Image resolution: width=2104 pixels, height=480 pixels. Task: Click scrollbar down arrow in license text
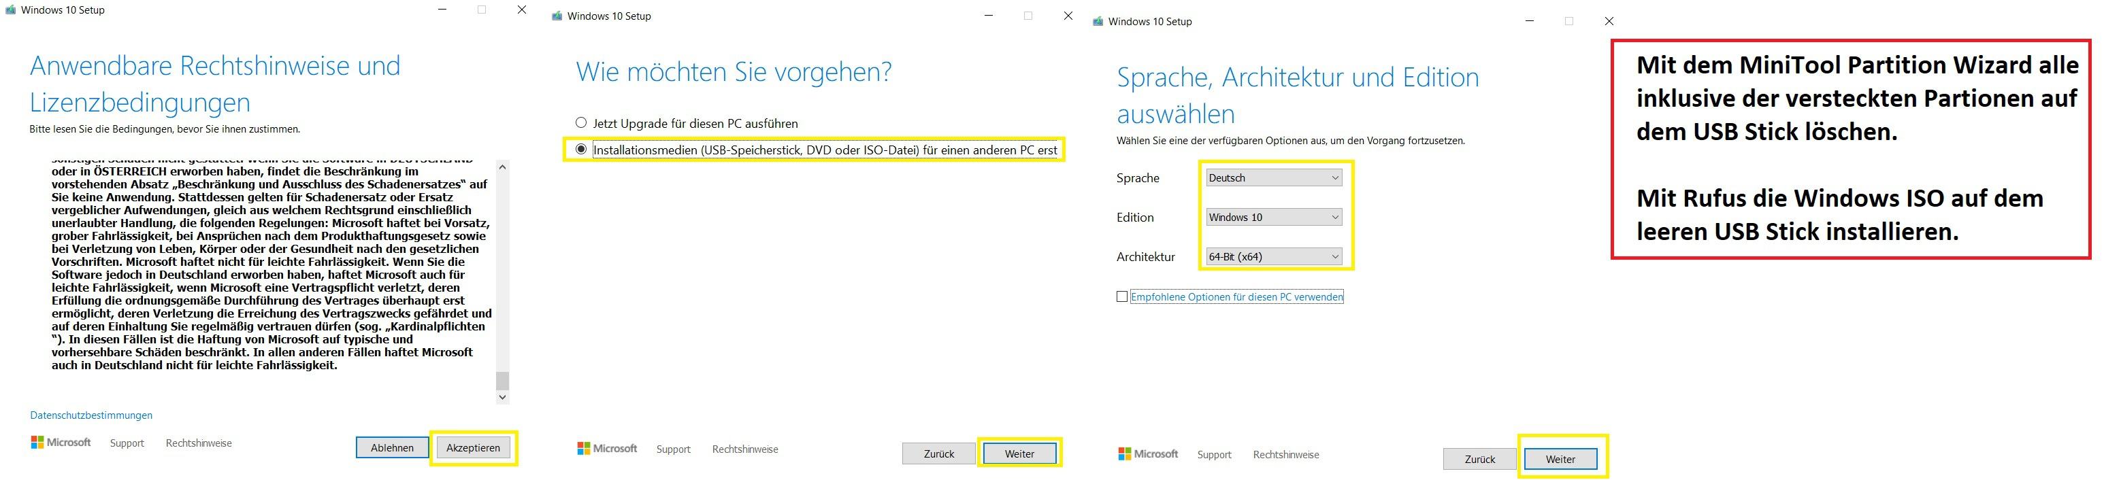[x=502, y=397]
